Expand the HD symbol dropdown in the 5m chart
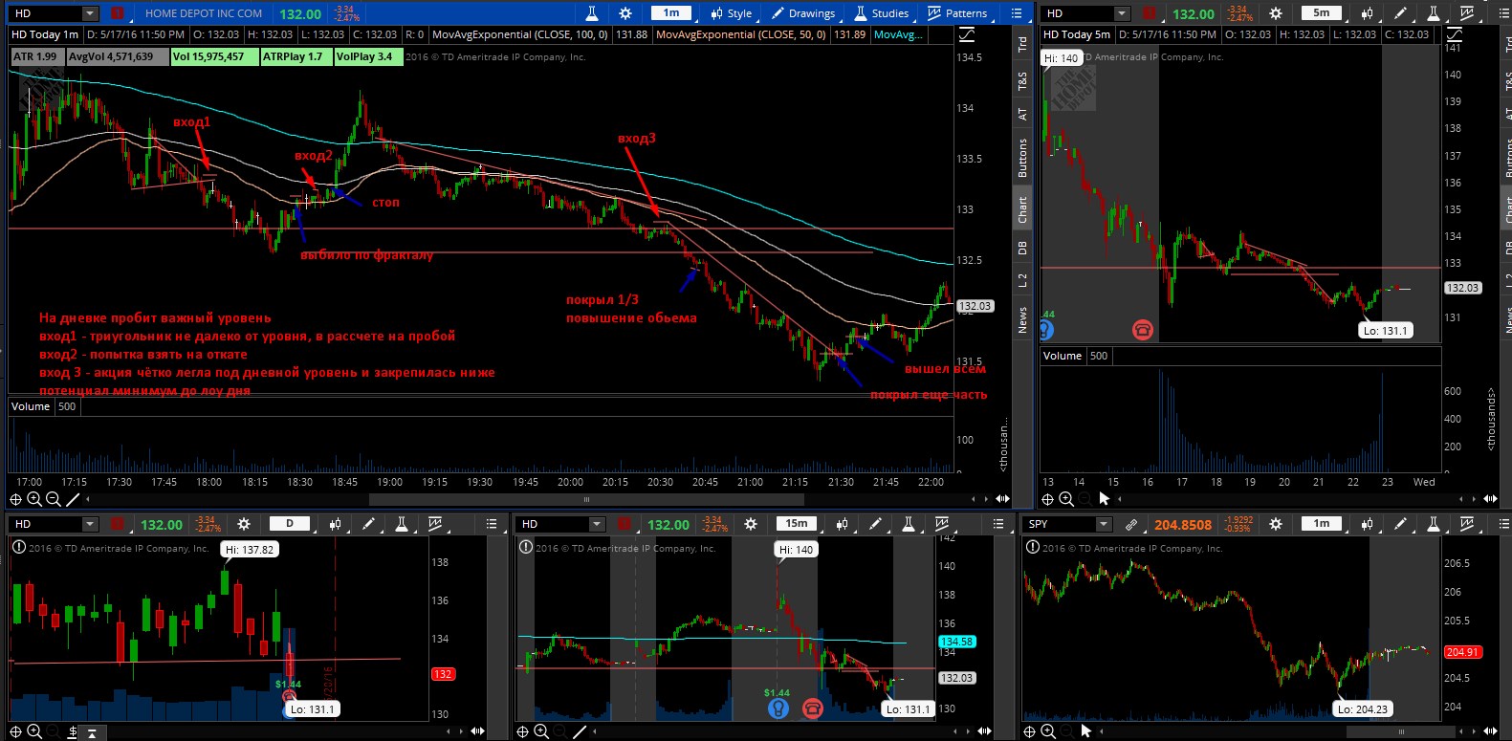 (1122, 13)
